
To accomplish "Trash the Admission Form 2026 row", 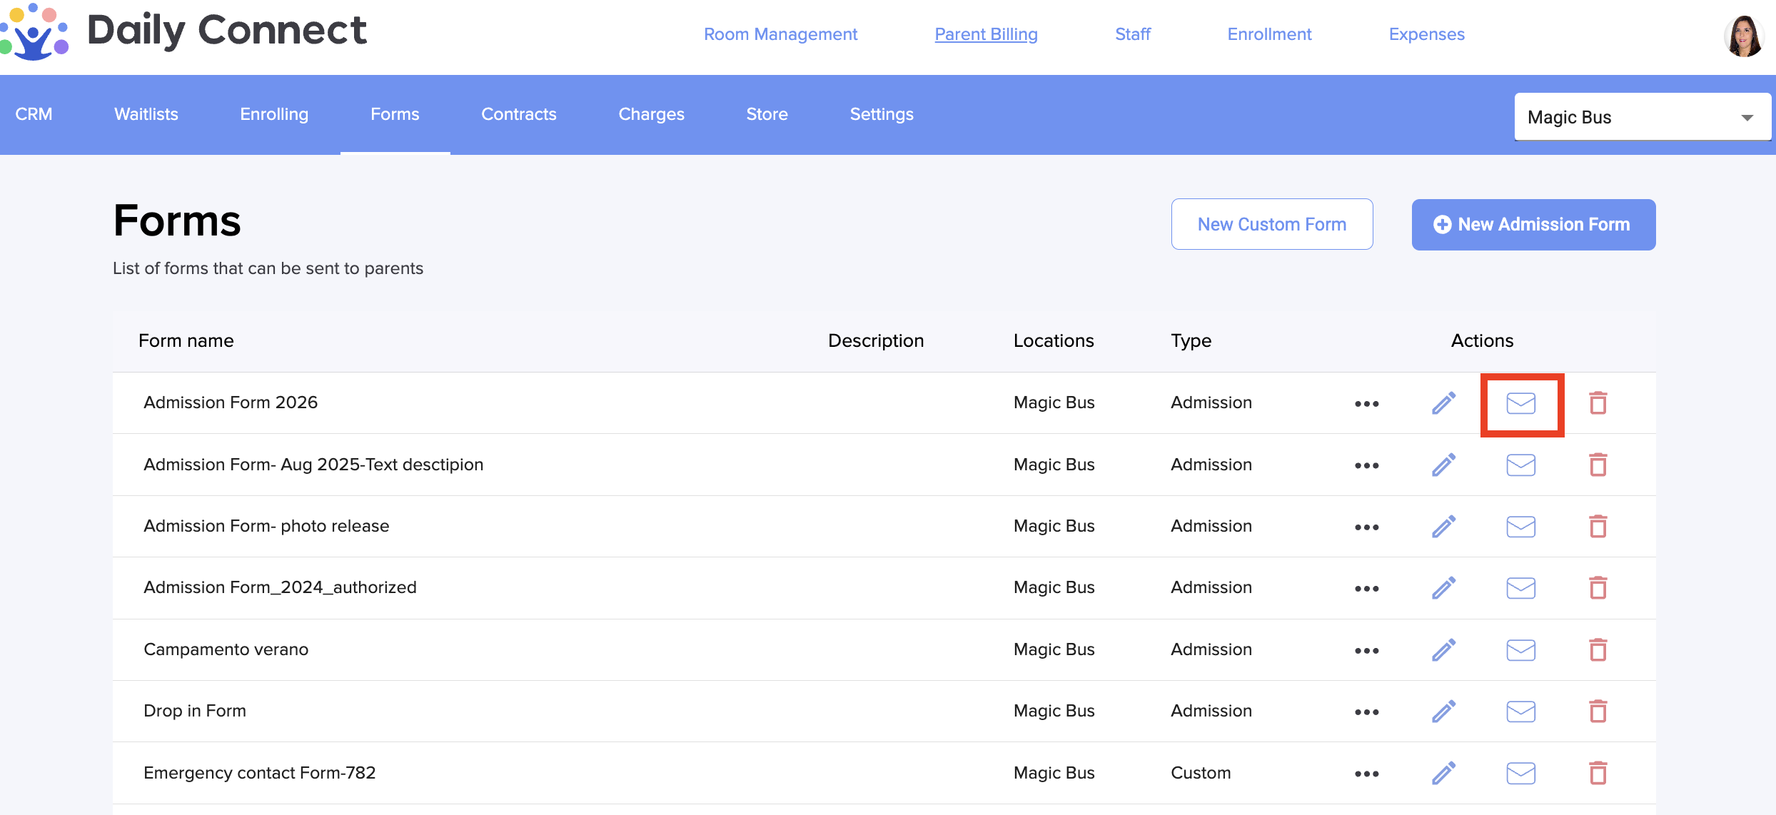I will tap(1598, 403).
